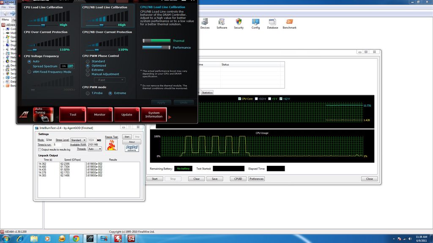The height and width of the screenshot is (243, 433).
Task: Show hidden tray icons arrow
Action: [394, 239]
